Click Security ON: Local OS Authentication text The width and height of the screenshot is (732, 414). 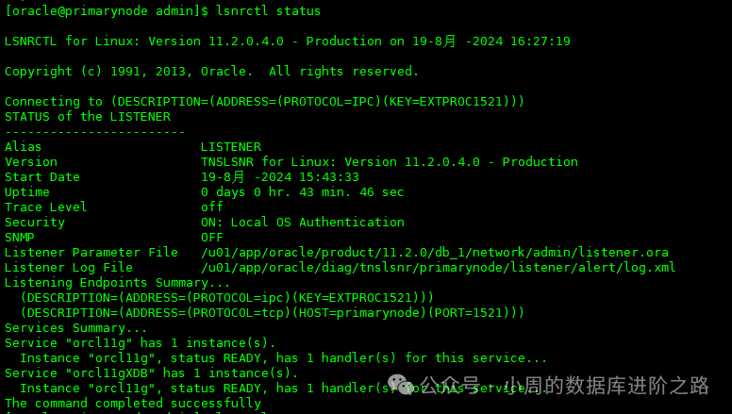302,223
